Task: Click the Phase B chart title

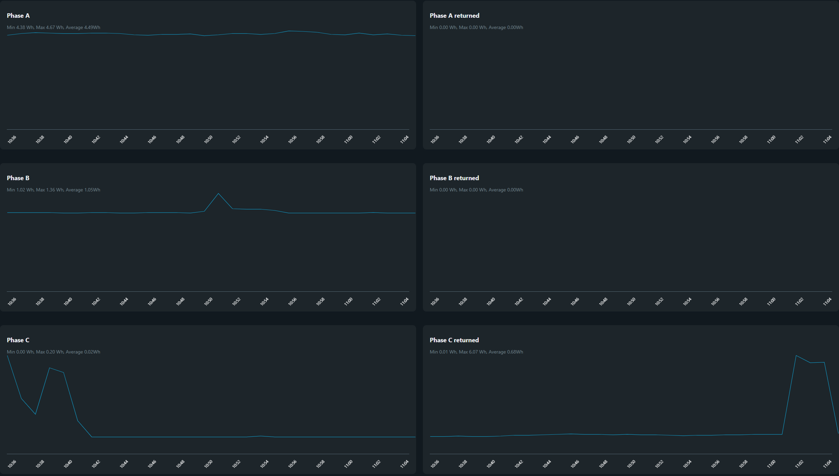Action: [18, 178]
